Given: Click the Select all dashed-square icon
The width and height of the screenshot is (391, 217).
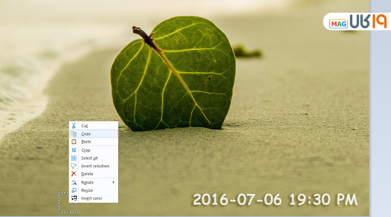Looking at the screenshot, I should pyautogui.click(x=74, y=158).
